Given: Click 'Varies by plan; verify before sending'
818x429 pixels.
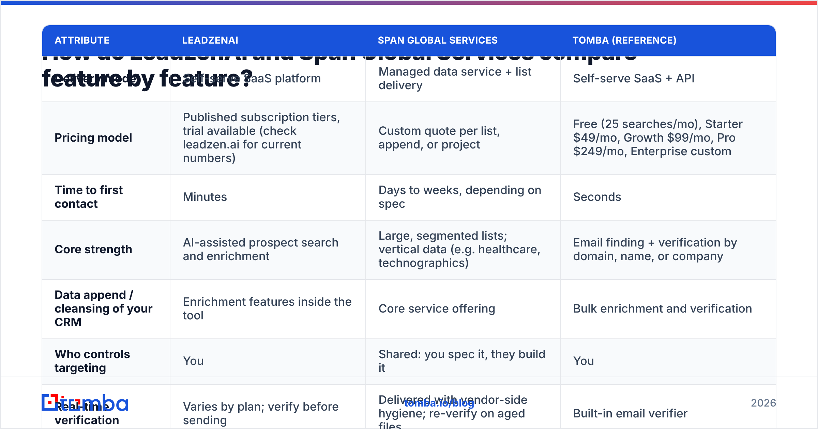Looking at the screenshot, I should click(x=261, y=413).
